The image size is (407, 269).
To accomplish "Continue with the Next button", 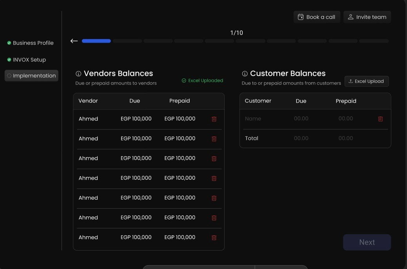I will (x=367, y=242).
